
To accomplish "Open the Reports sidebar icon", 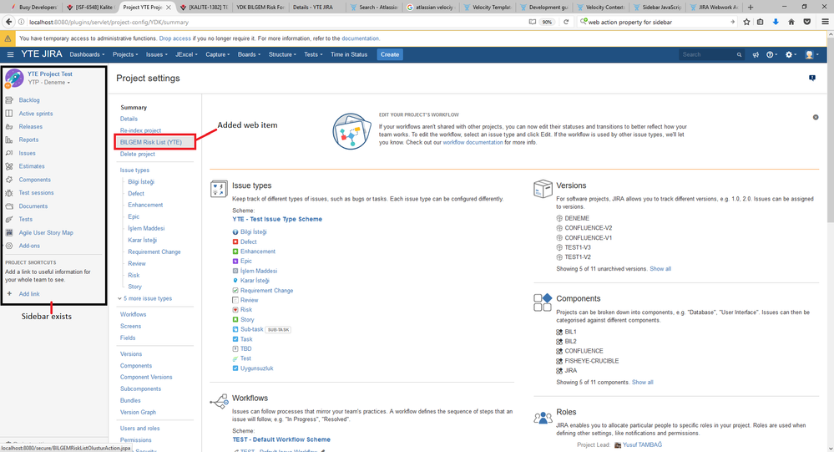I will pos(9,140).
